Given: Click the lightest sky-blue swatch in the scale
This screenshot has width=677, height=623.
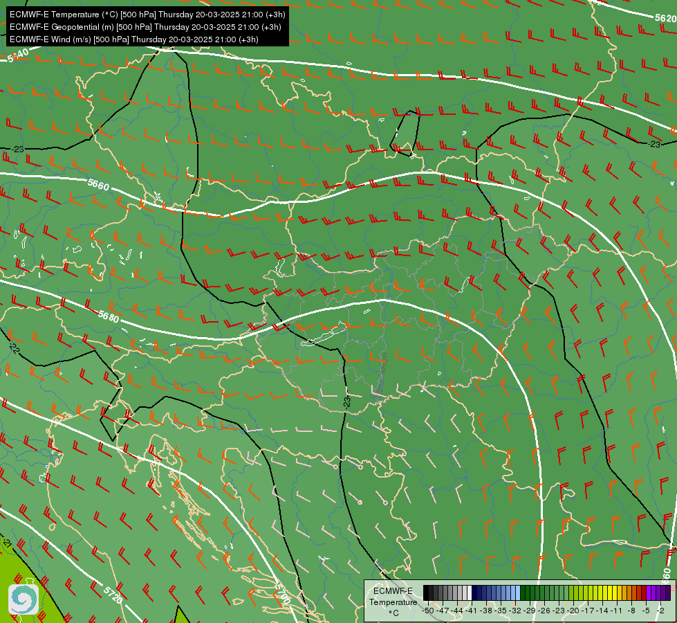Looking at the screenshot, I should (518, 593).
